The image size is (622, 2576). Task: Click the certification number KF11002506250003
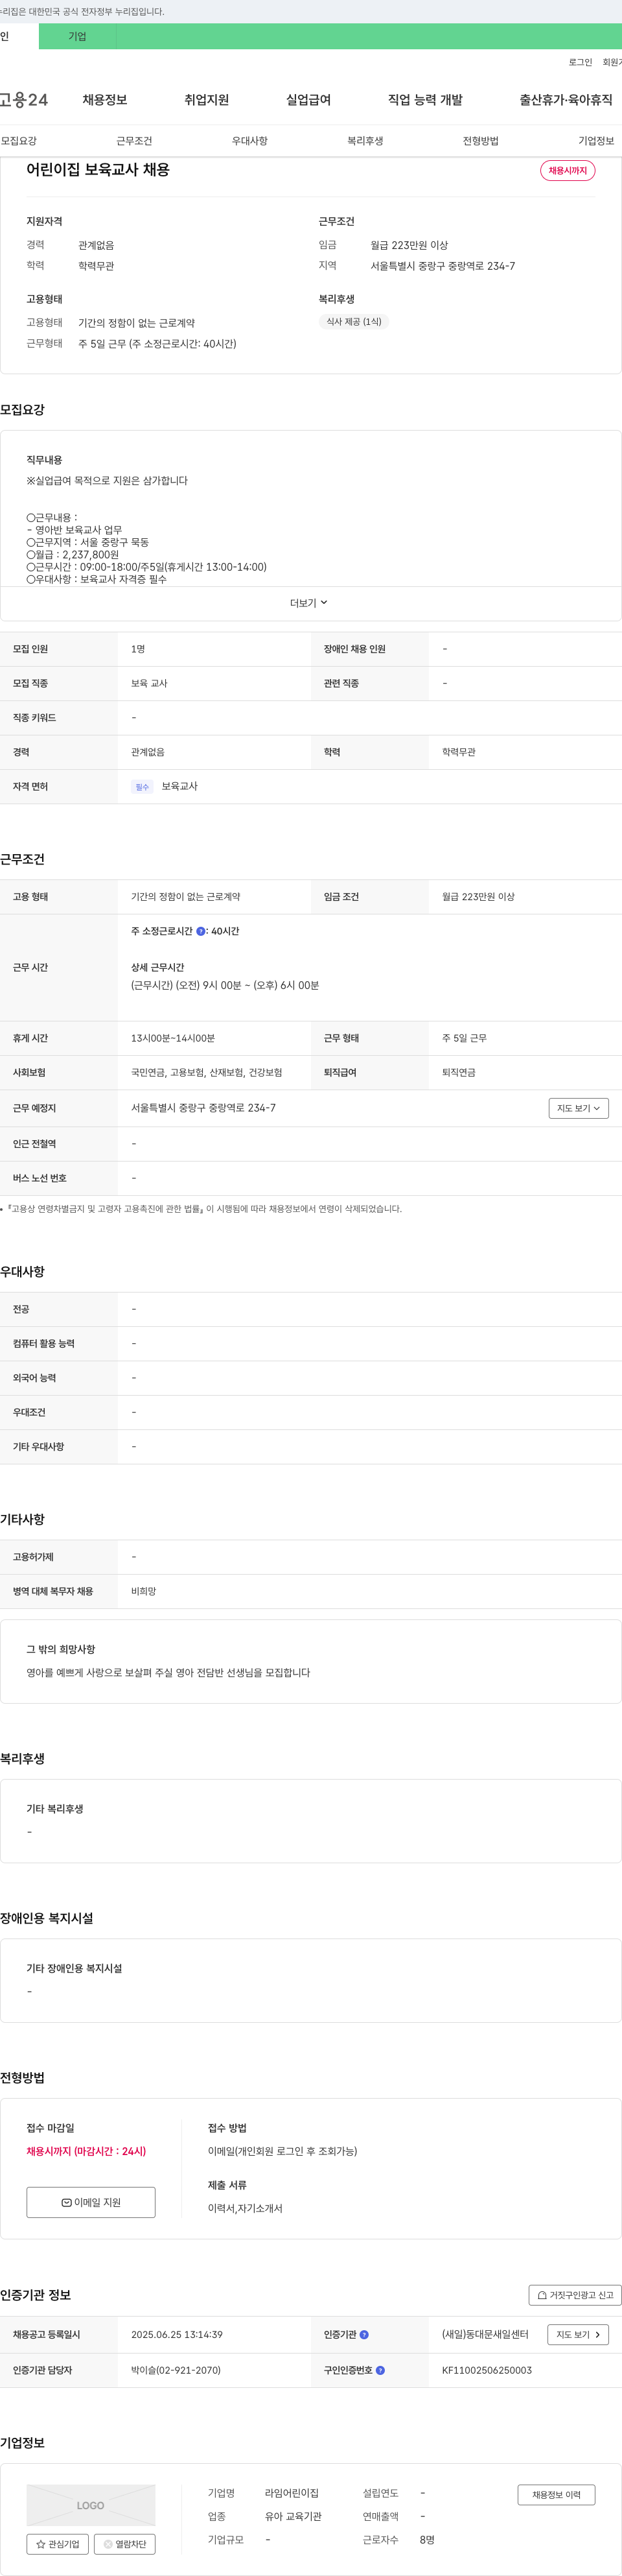(x=487, y=2371)
